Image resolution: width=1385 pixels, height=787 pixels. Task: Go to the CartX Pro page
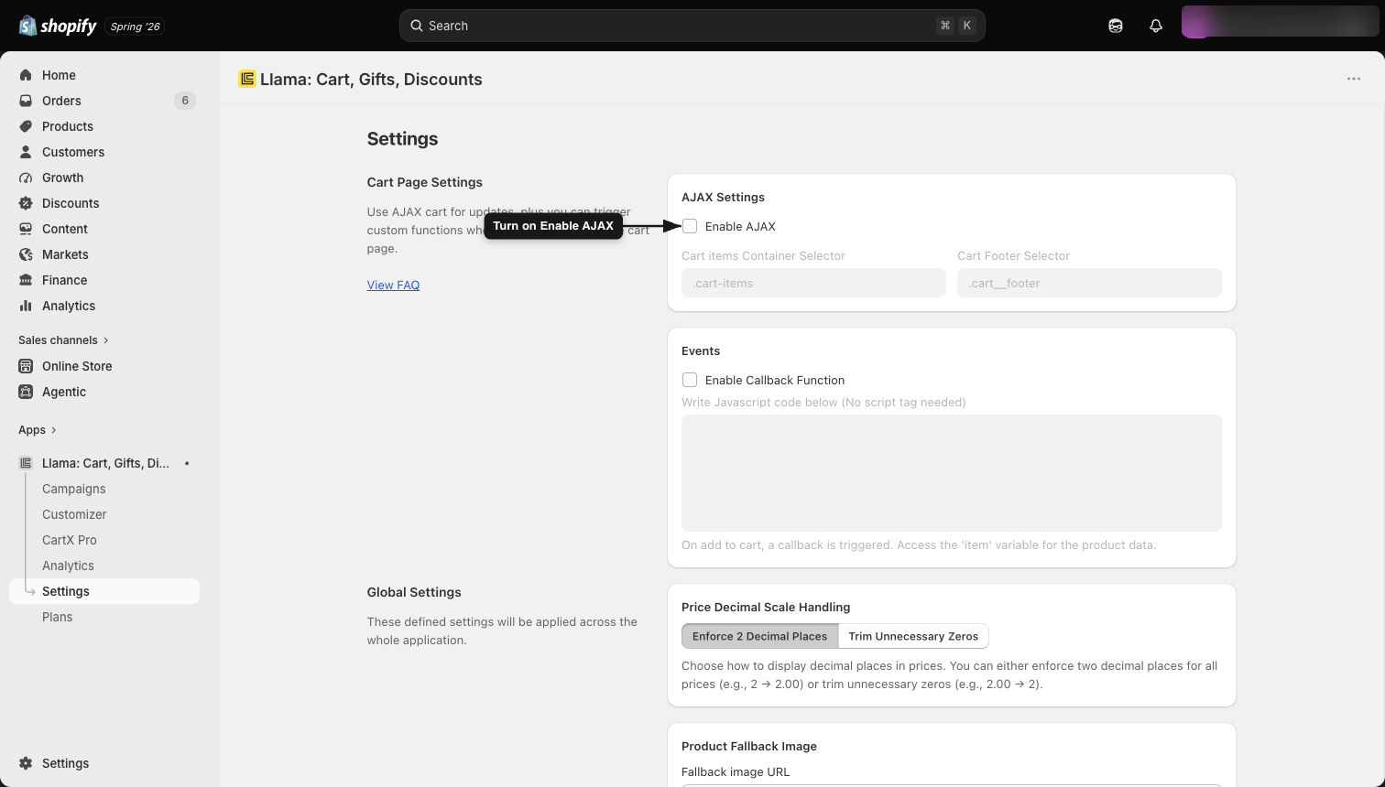pyautogui.click(x=69, y=540)
